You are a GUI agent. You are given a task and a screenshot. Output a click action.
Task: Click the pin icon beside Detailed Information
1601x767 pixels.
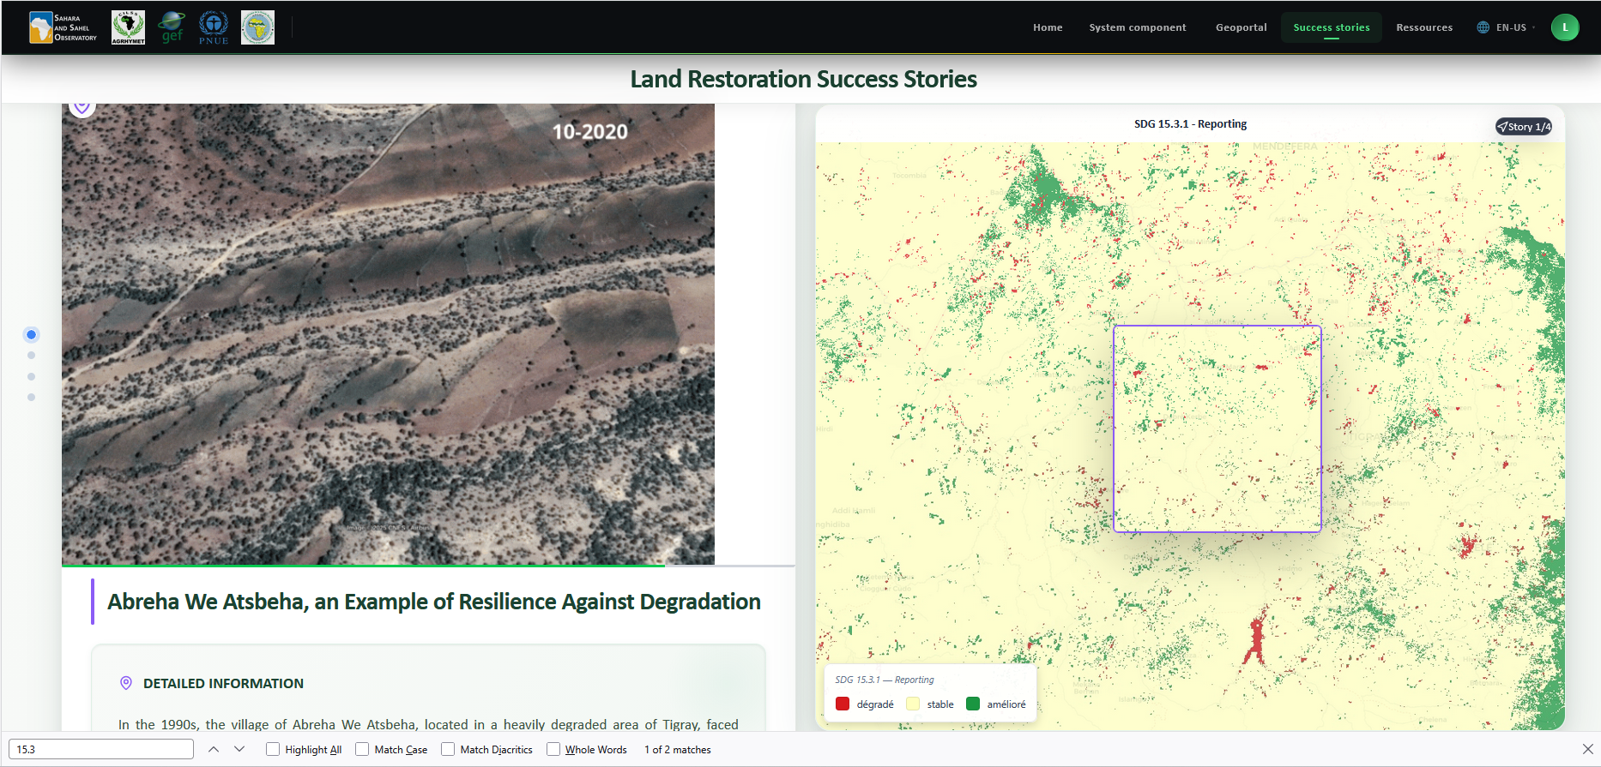tap(126, 683)
